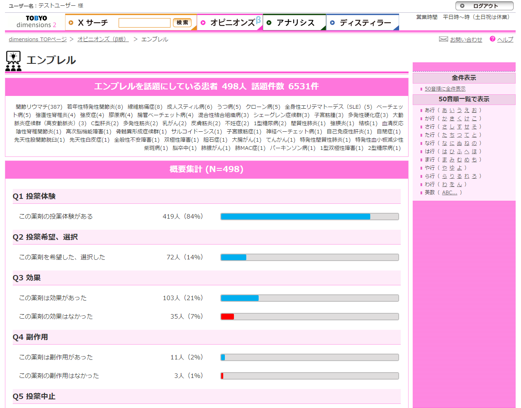Click the 419人（84%） value

(x=183, y=217)
